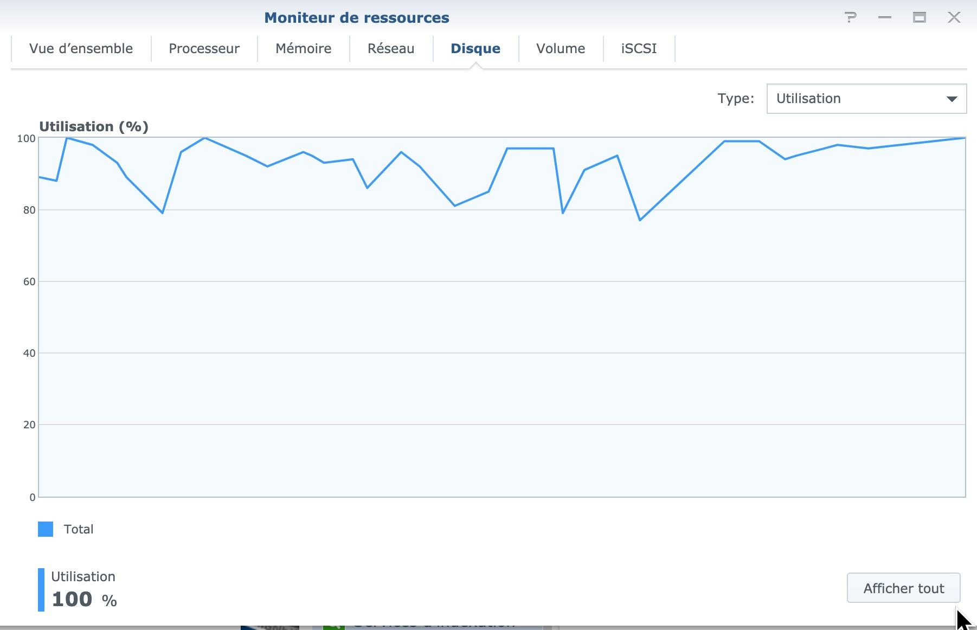Minimize the Moniteur de ressources window
The width and height of the screenshot is (977, 630).
pos(885,17)
